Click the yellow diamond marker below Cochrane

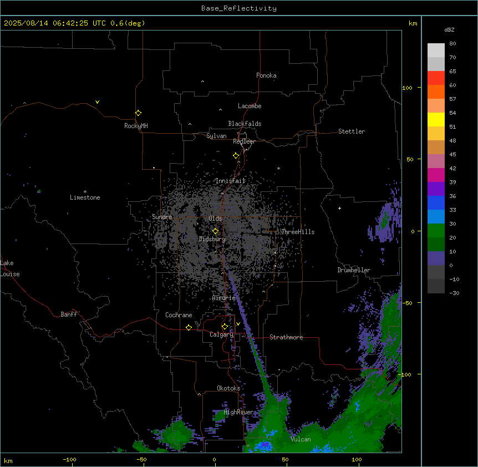(x=189, y=327)
